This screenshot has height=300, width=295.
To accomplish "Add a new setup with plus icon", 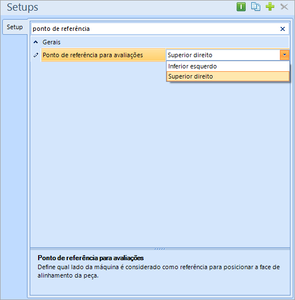I will click(x=270, y=7).
